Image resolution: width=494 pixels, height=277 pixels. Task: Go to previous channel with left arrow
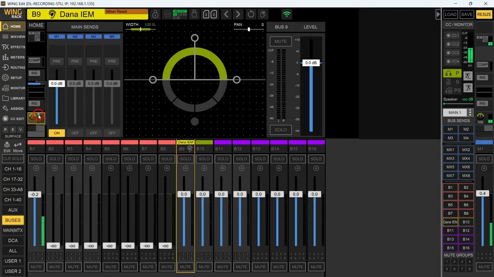click(226, 14)
